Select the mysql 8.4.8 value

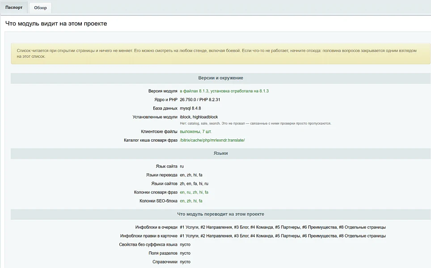pyautogui.click(x=190, y=108)
